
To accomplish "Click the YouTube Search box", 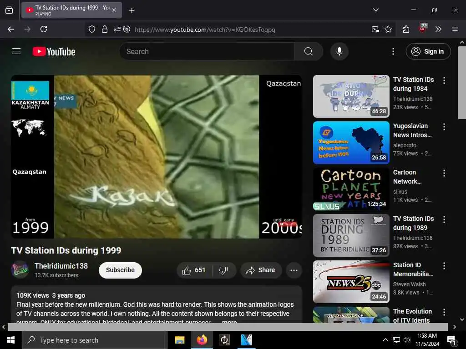I will [x=207, y=52].
